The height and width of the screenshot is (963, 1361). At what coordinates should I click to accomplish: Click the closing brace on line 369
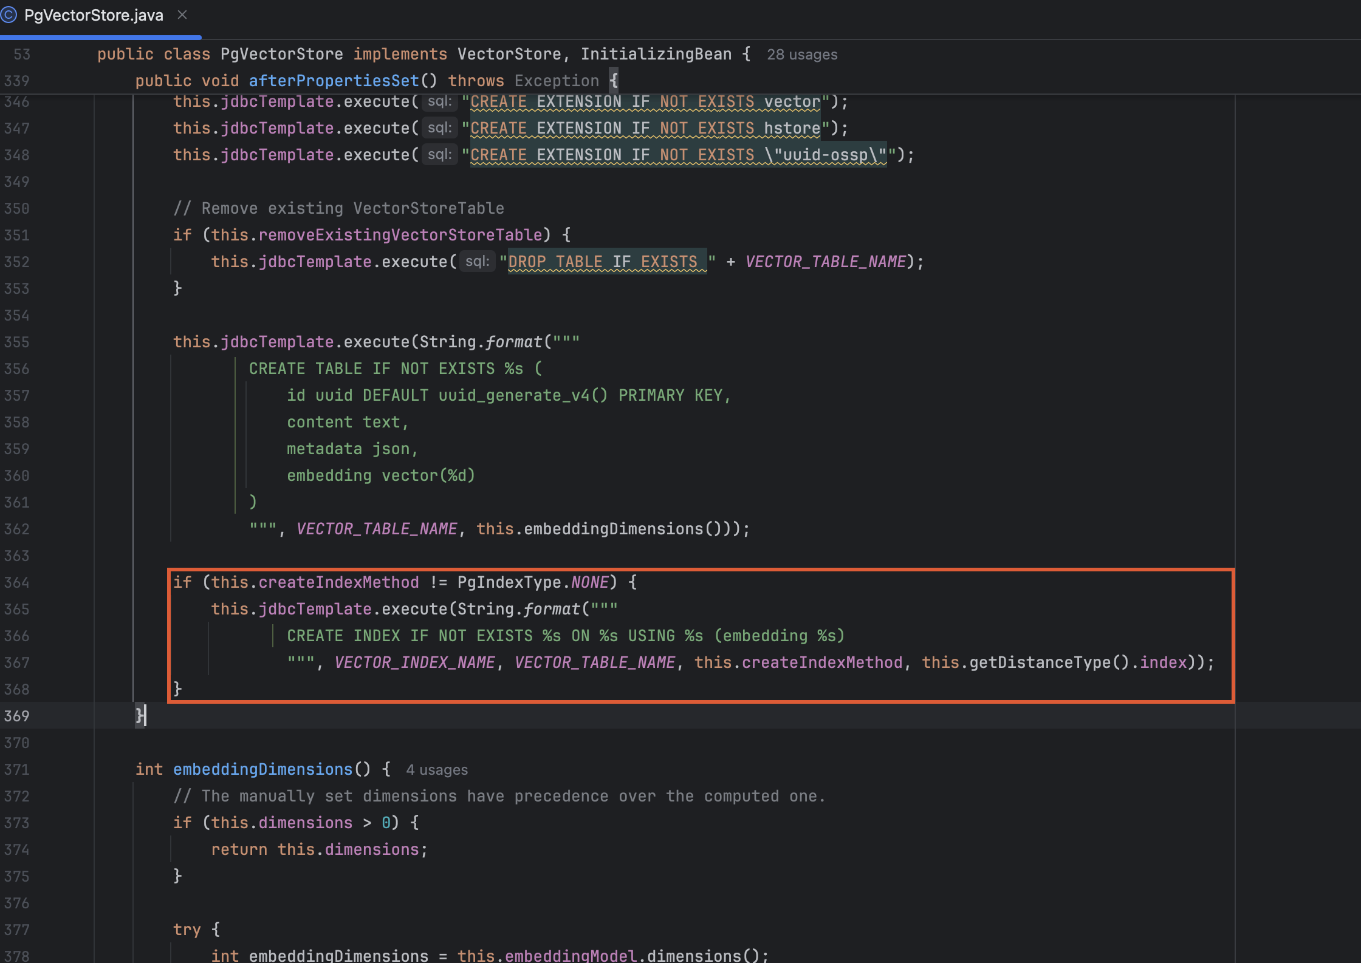click(x=139, y=716)
